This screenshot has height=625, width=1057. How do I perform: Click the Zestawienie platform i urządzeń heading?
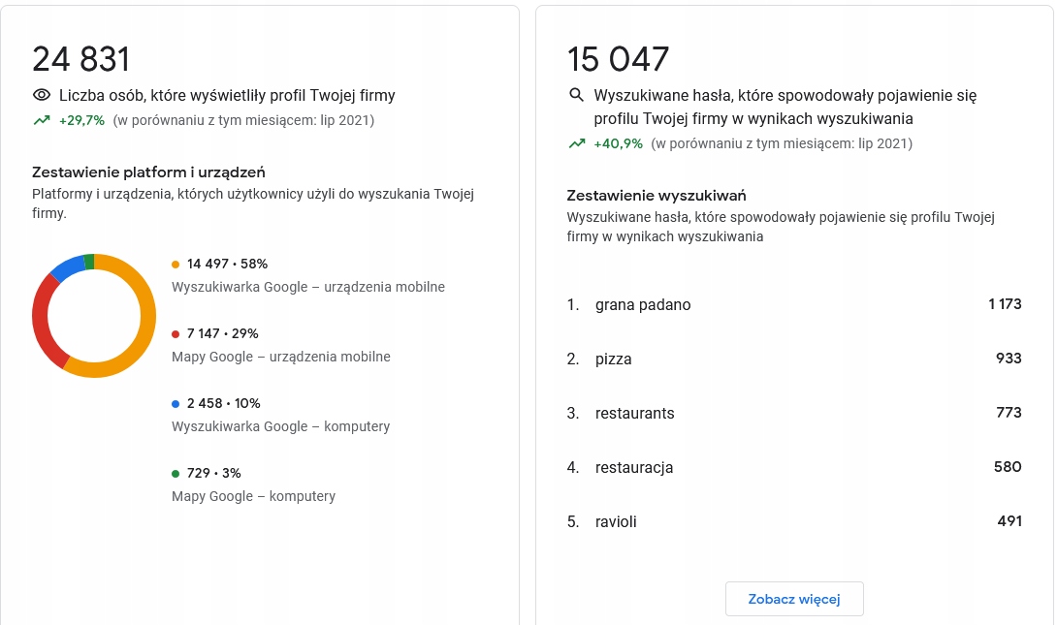point(148,172)
